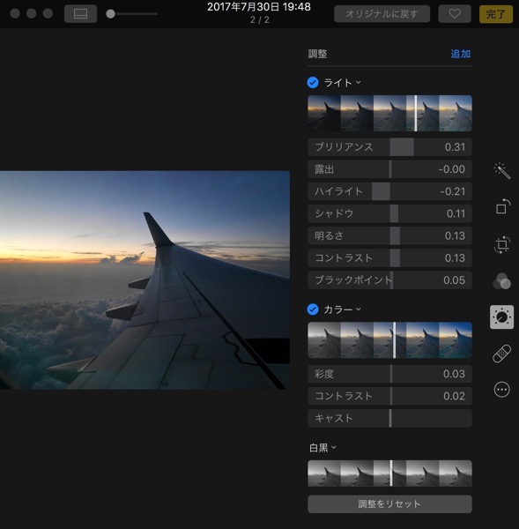
Task: Mark photo as favorite with heart
Action: coord(455,14)
